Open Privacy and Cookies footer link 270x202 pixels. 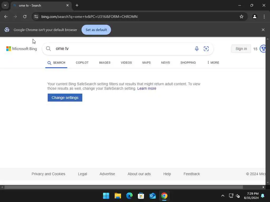(x=49, y=174)
